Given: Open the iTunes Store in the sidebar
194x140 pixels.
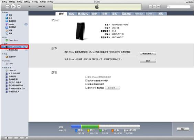Looking at the screenshot, I should pyautogui.click(x=12, y=40).
